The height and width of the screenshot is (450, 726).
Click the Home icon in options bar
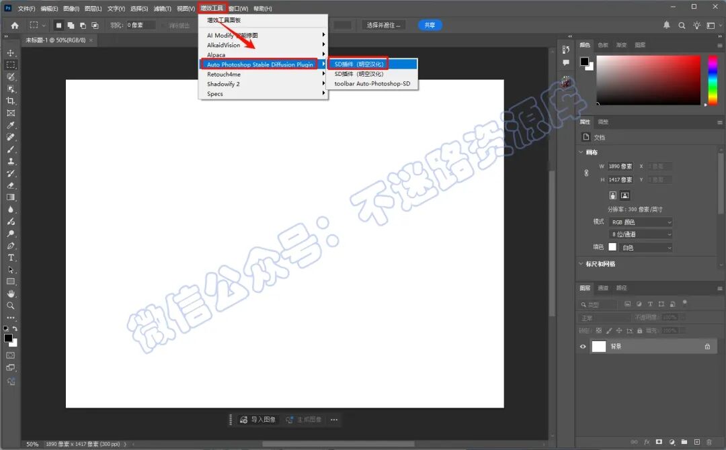[15, 26]
